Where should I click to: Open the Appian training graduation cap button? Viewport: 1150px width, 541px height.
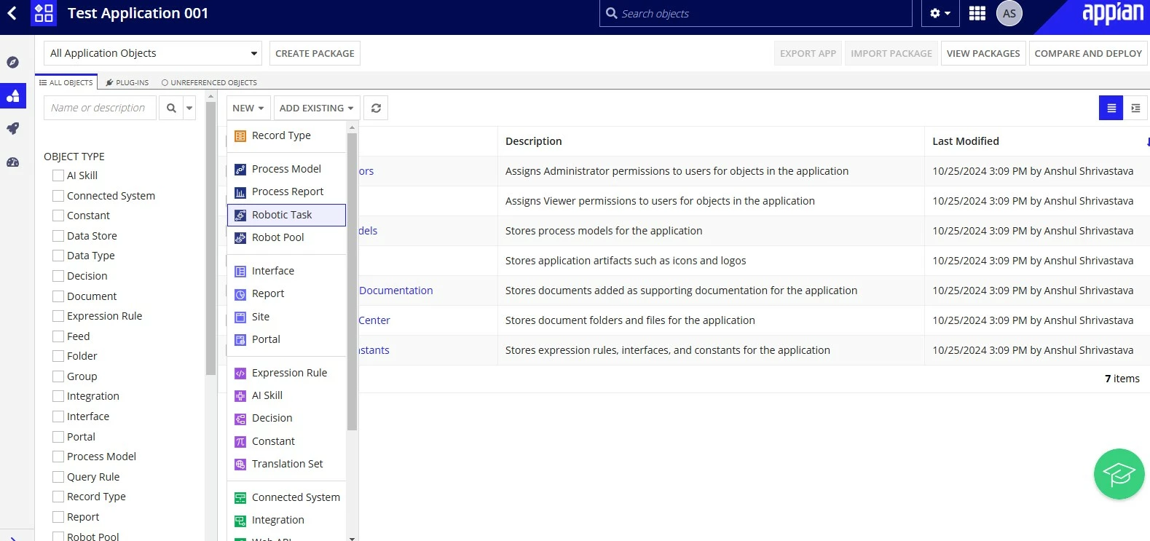pyautogui.click(x=1119, y=474)
